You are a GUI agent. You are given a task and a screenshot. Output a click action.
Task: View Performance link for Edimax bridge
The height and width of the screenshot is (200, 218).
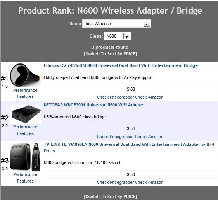coord(25,90)
